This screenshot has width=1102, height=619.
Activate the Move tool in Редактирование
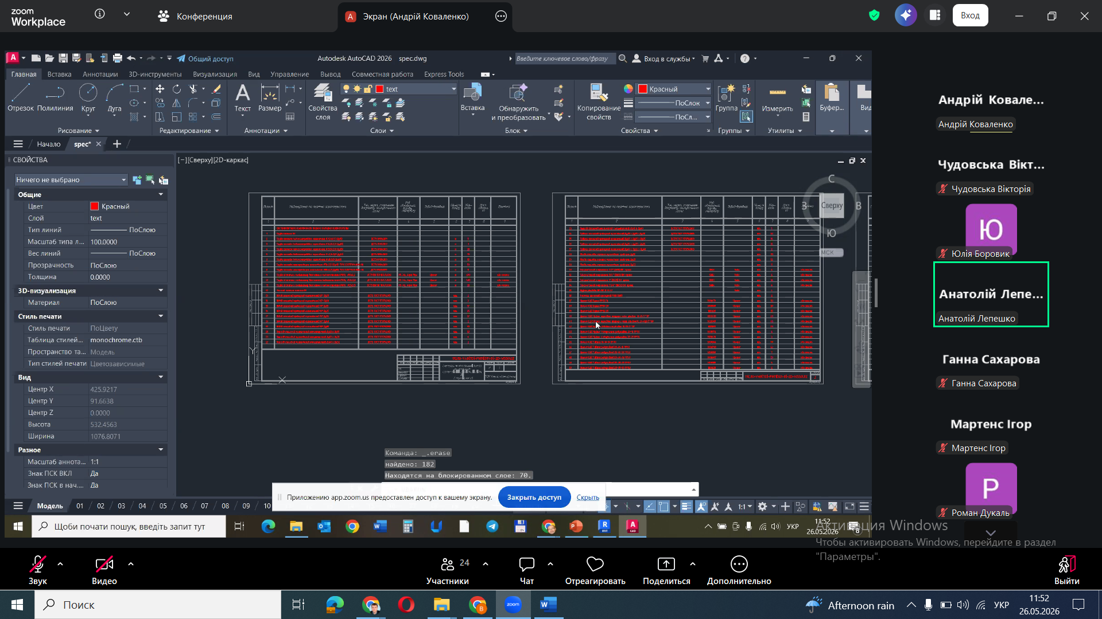pos(160,89)
